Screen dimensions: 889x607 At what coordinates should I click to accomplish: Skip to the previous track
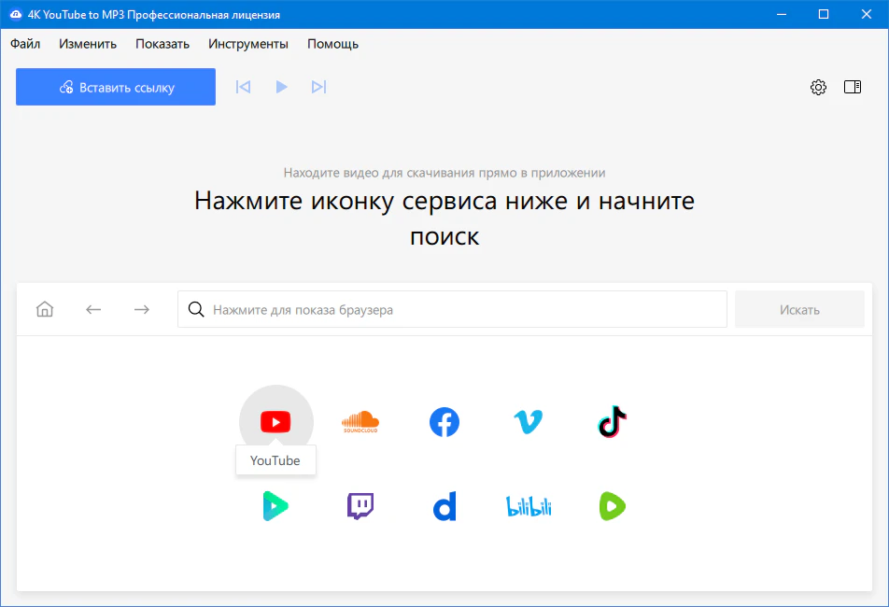point(243,87)
